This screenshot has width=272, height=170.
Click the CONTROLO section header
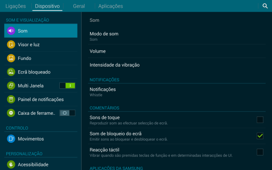click(17, 128)
